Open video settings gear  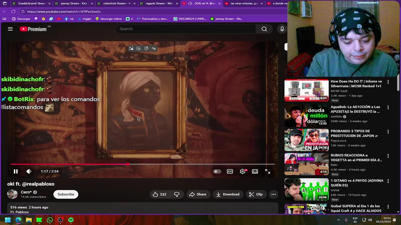[x=242, y=171]
